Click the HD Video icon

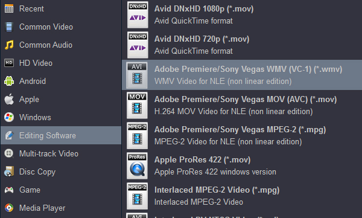coord(9,63)
